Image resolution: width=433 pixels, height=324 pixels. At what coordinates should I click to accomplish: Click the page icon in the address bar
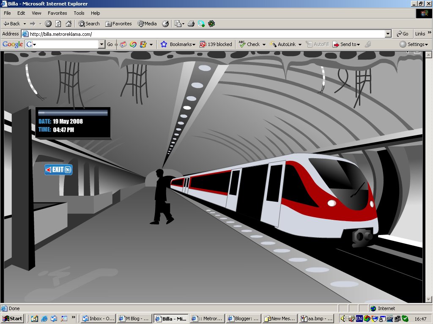(25, 34)
